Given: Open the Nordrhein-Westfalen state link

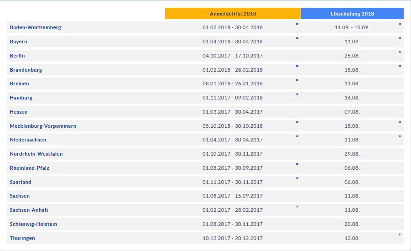Looking at the screenshot, I should pos(36,154).
